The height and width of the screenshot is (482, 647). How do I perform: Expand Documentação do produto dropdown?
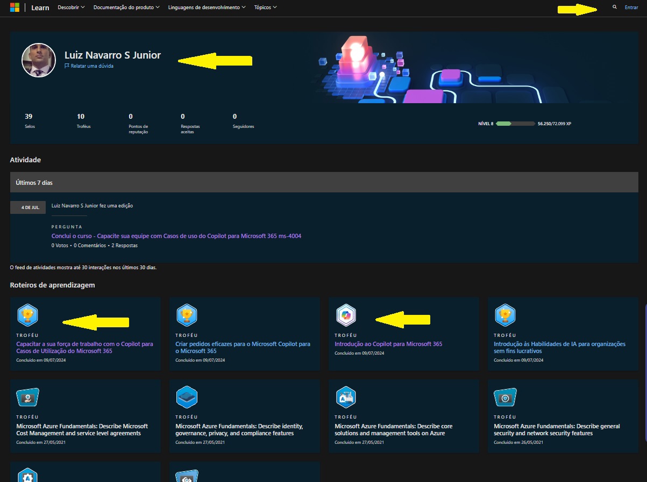coord(126,8)
